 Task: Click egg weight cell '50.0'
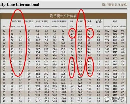tap(80, 31)
